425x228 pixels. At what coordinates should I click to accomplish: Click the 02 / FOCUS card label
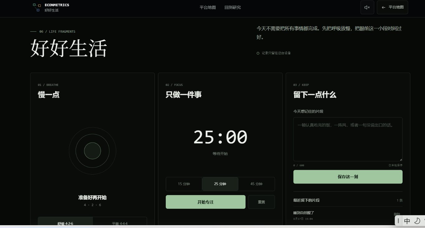tap(174, 85)
